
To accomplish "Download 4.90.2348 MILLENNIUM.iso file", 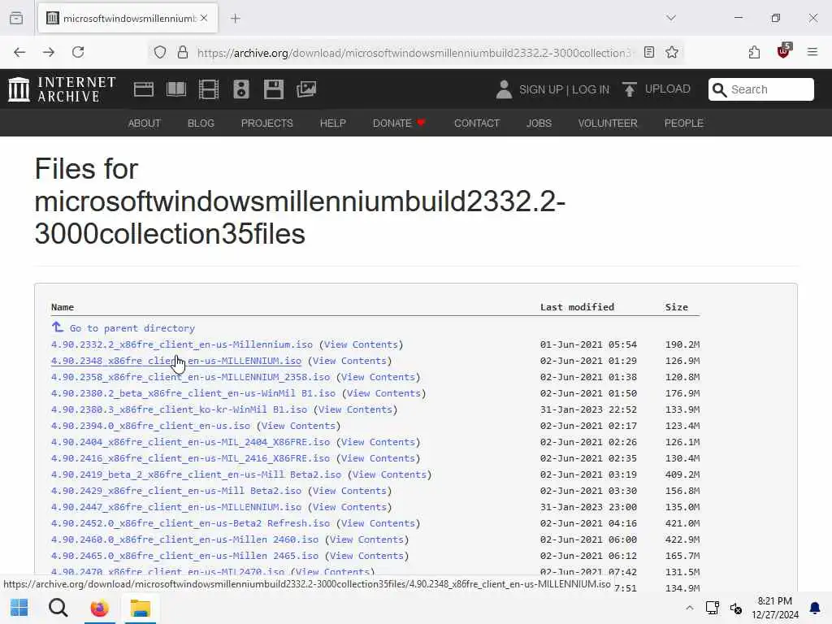I will (x=176, y=361).
